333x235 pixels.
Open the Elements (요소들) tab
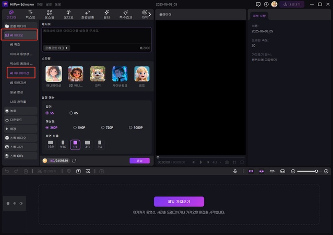point(50,15)
